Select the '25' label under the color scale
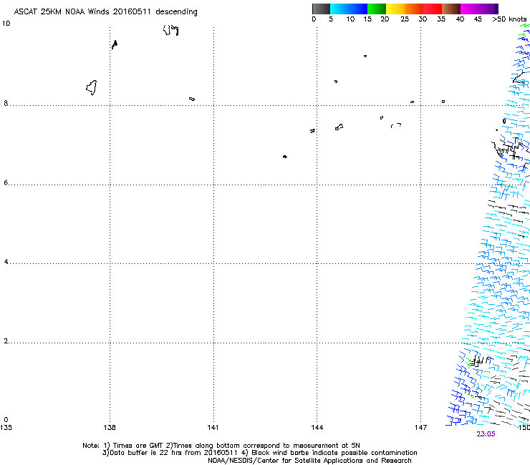Screen dimensions: 530x465 click(405, 19)
